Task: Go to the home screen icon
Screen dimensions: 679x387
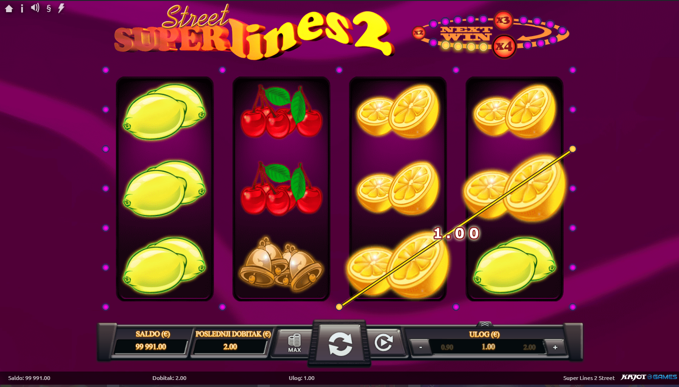Action: [9, 8]
